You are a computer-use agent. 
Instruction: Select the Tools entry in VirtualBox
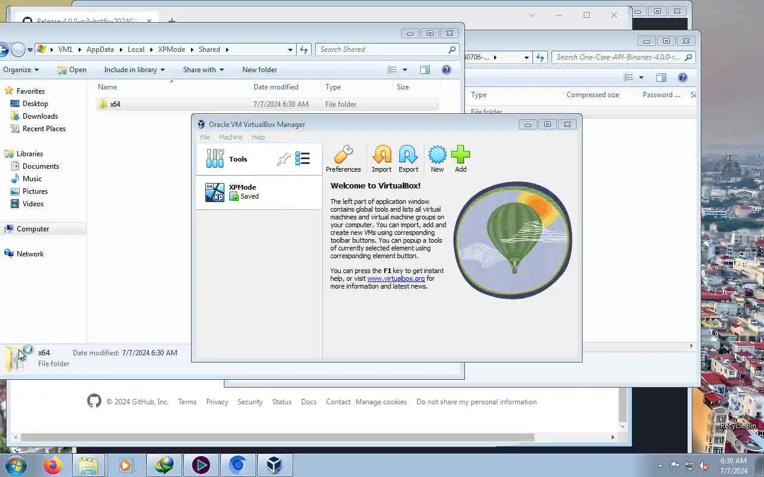click(259, 159)
